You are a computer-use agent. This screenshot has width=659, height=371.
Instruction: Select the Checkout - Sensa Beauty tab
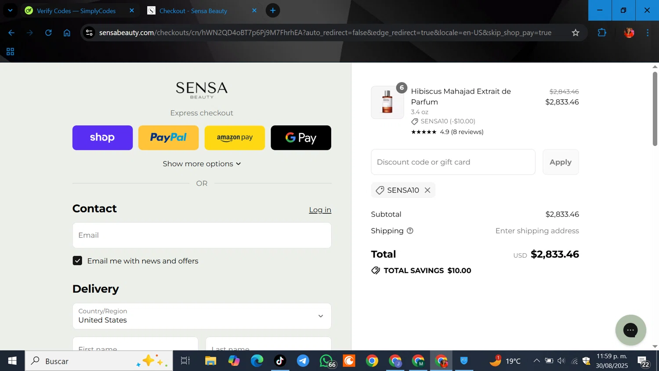tap(193, 11)
